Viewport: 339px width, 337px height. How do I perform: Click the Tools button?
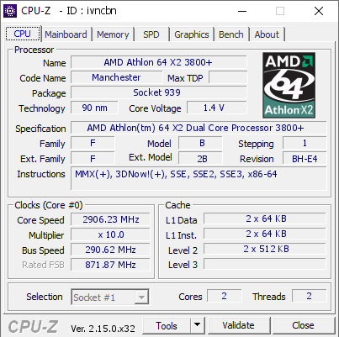[167, 325]
